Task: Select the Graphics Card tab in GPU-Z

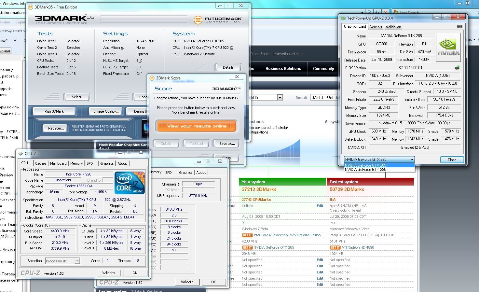Action: [355, 26]
